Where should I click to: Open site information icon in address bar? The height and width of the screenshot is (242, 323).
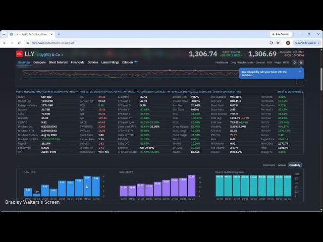coord(28,43)
